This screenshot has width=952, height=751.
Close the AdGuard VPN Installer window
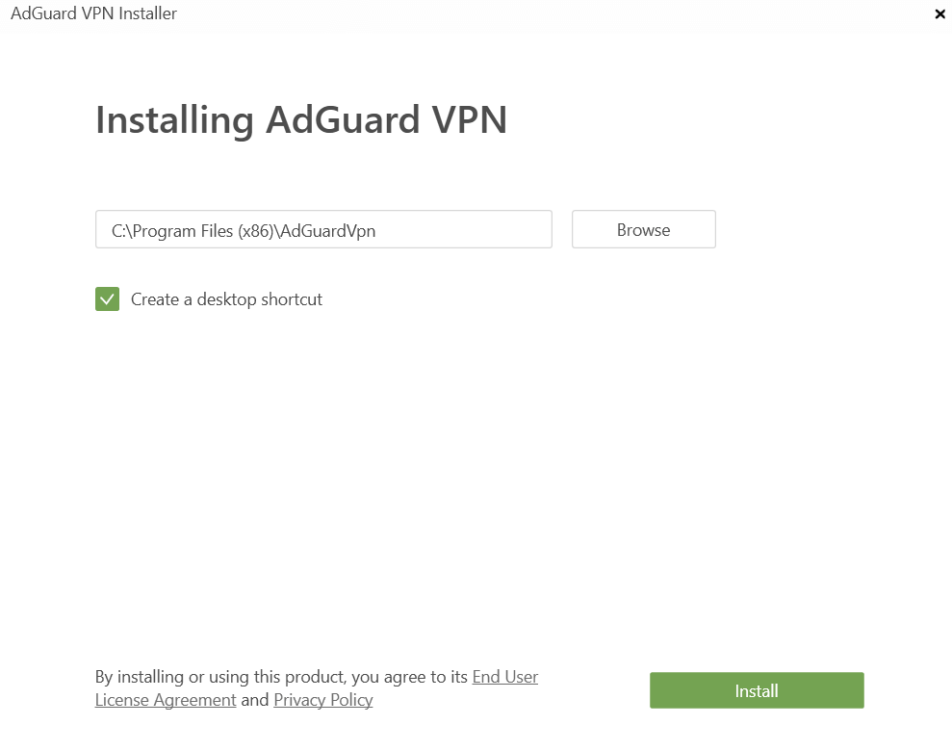(939, 14)
